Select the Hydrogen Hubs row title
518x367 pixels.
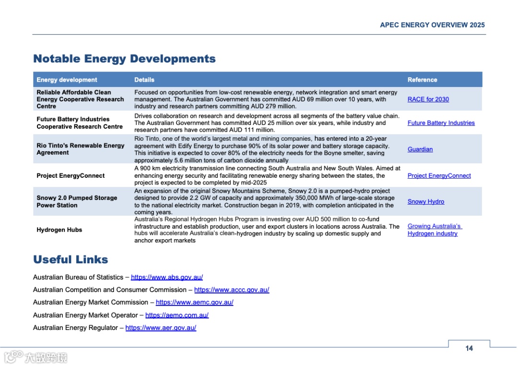59,230
